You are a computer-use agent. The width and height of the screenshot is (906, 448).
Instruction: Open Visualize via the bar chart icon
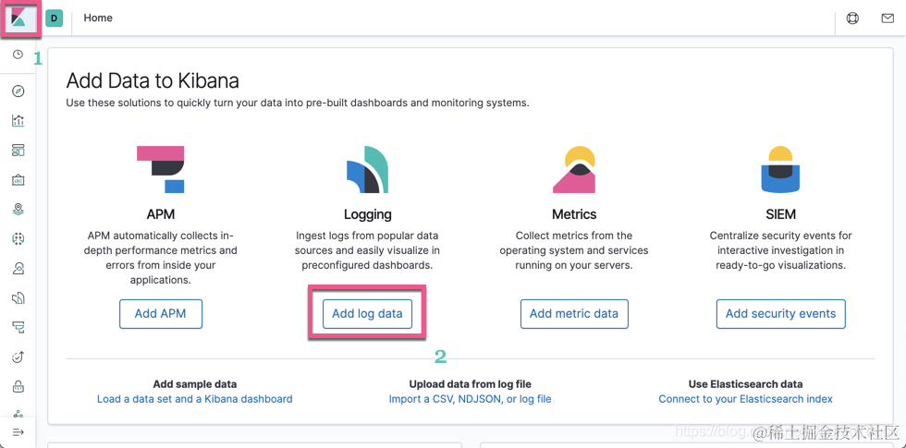point(18,121)
